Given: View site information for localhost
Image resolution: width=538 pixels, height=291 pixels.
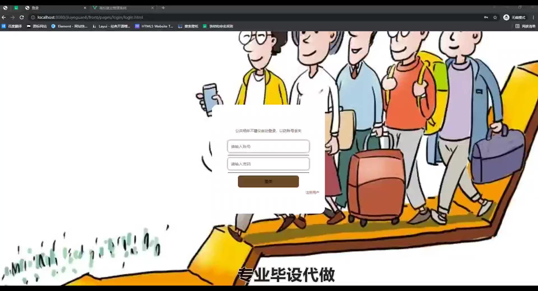Looking at the screenshot, I should [x=33, y=17].
